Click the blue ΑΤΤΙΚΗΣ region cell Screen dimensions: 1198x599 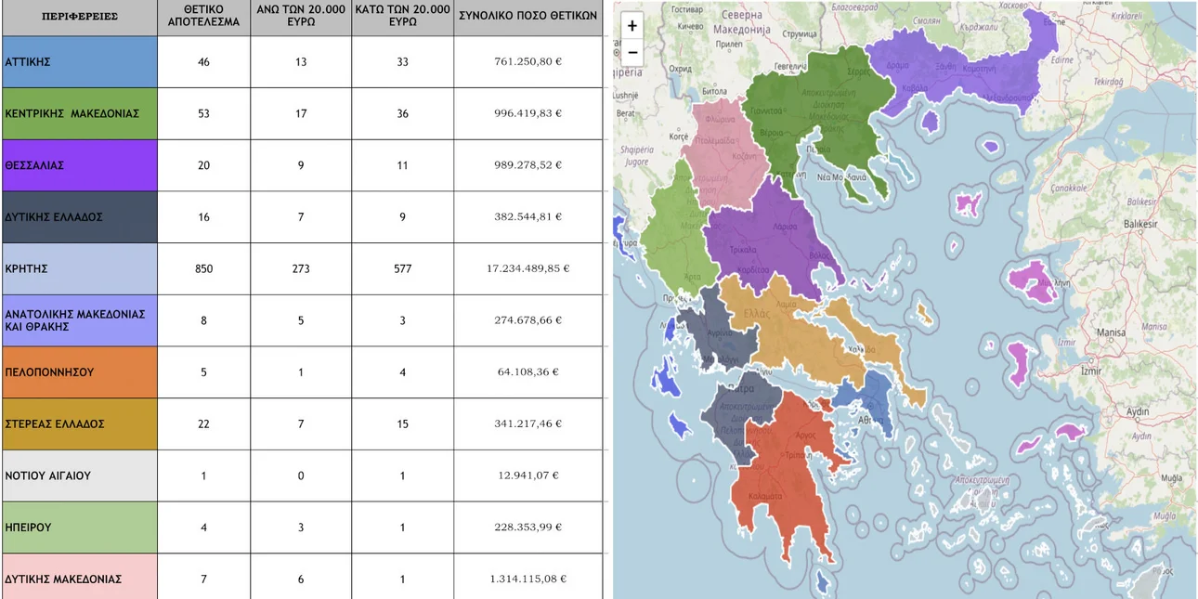click(x=80, y=62)
